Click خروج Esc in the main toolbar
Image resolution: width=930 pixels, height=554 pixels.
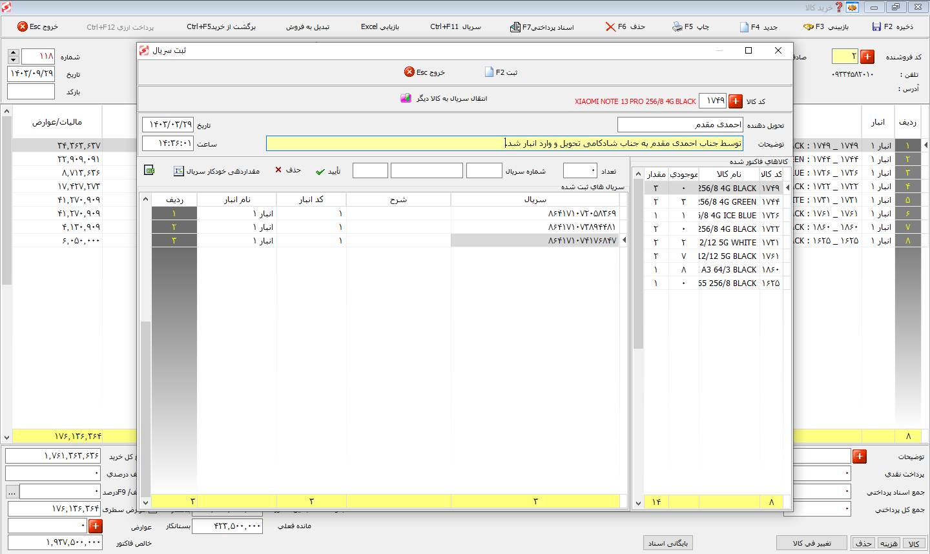click(x=37, y=26)
